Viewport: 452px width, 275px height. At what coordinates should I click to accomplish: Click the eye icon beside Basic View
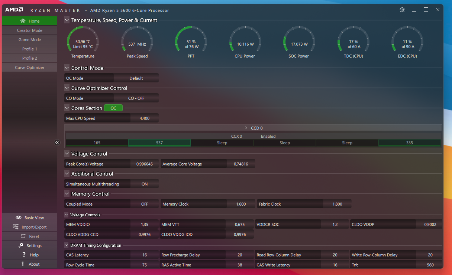pyautogui.click(x=19, y=217)
